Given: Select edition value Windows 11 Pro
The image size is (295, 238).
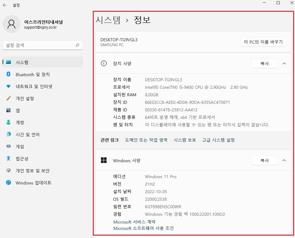Looking at the screenshot, I should pos(161,177).
